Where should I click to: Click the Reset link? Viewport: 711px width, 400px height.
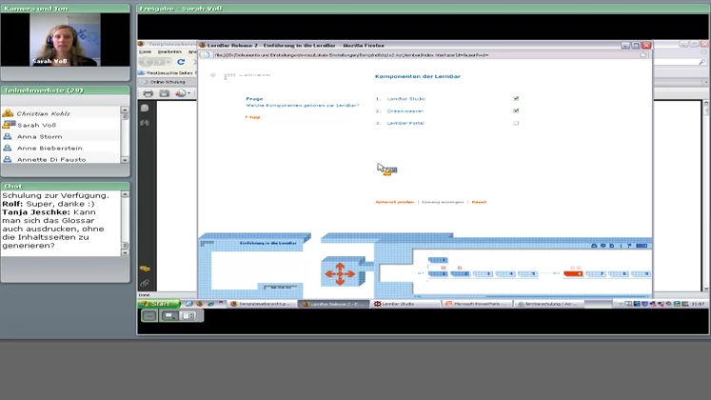[479, 202]
